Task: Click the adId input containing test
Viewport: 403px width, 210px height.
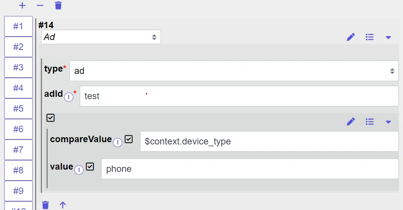Action: [239, 96]
